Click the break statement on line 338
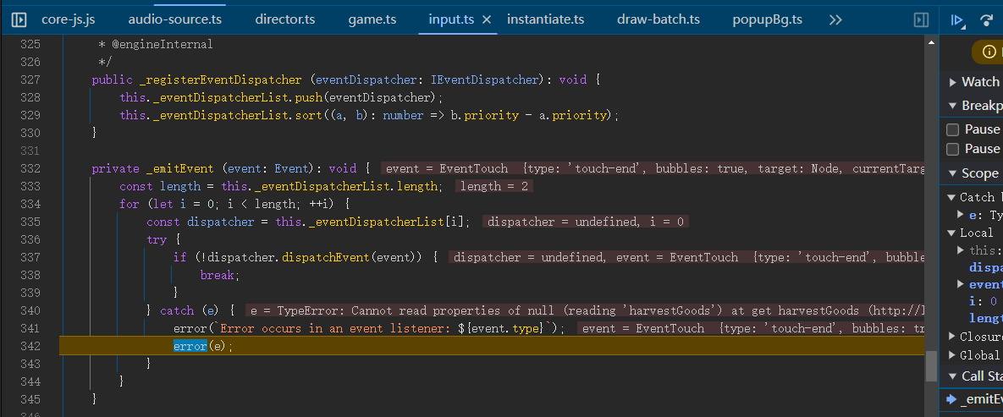The width and height of the screenshot is (1003, 417). click(219, 275)
